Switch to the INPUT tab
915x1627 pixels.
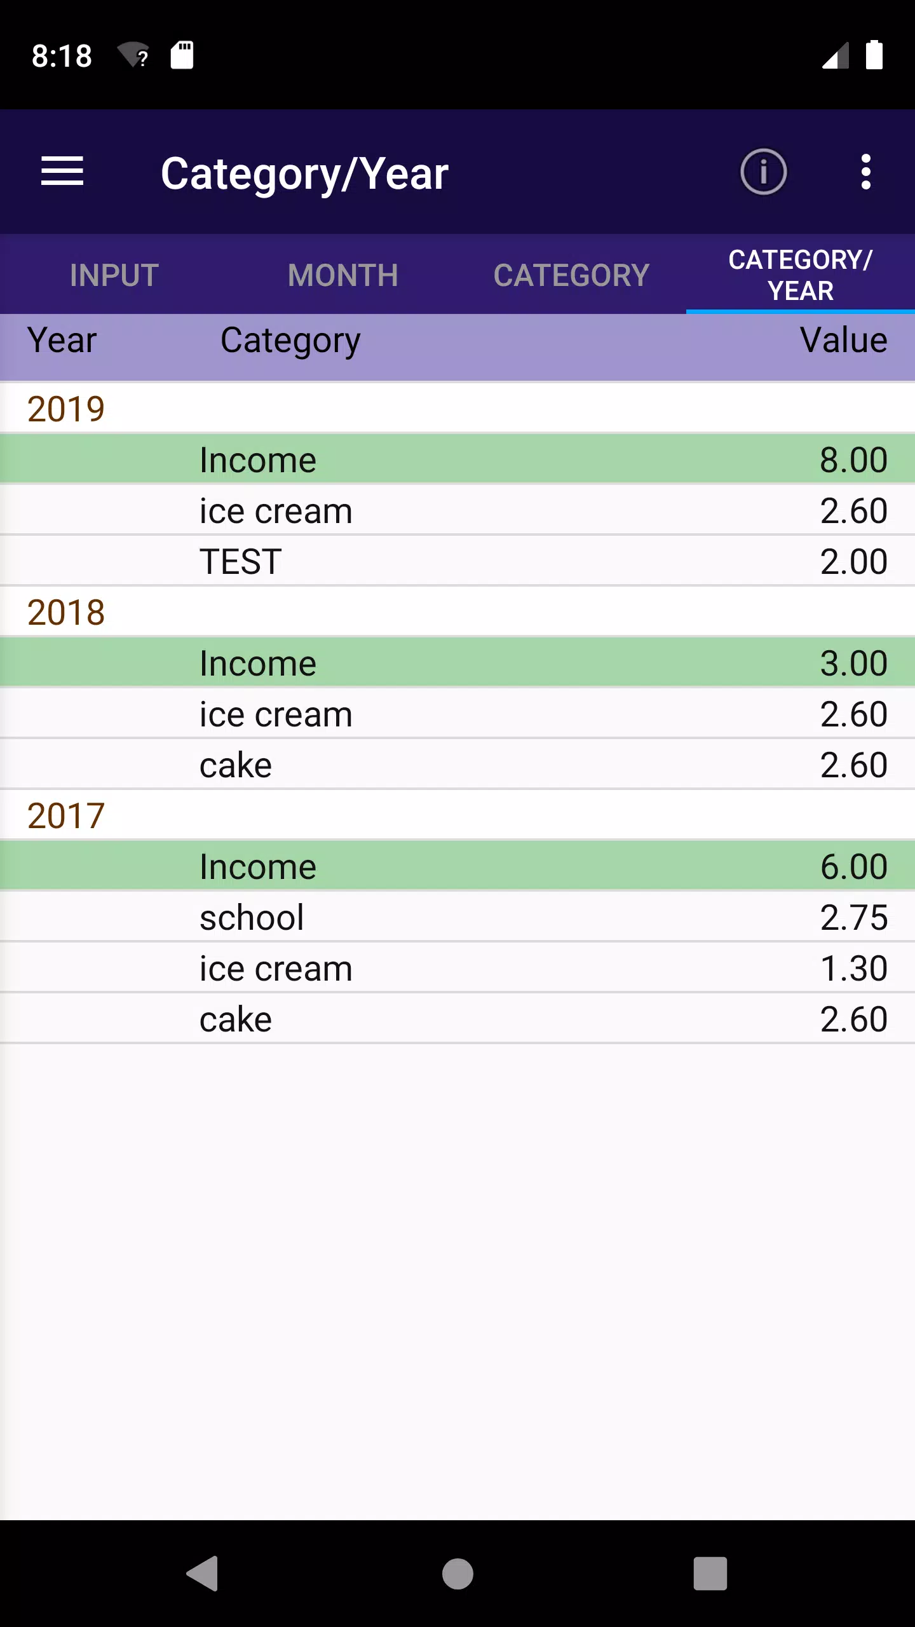[114, 275]
